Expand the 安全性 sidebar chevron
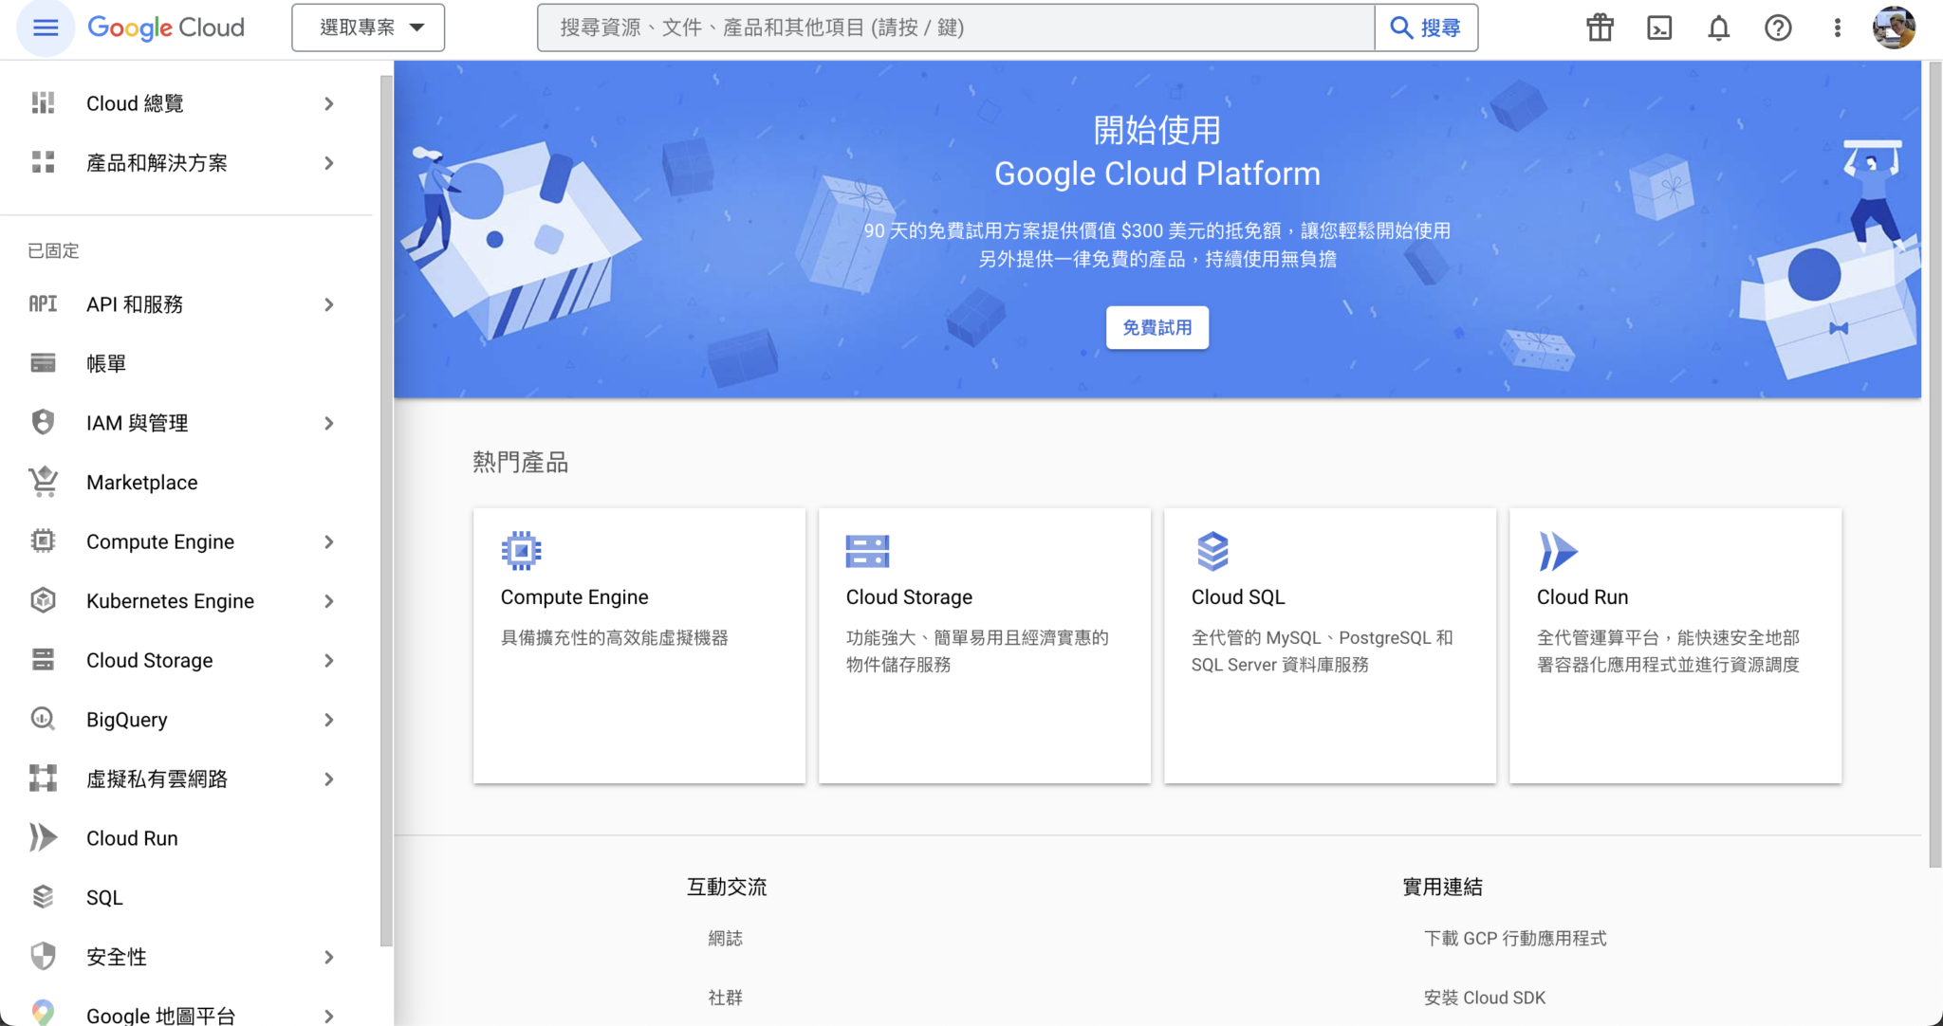Viewport: 1943px width, 1026px height. pos(328,957)
